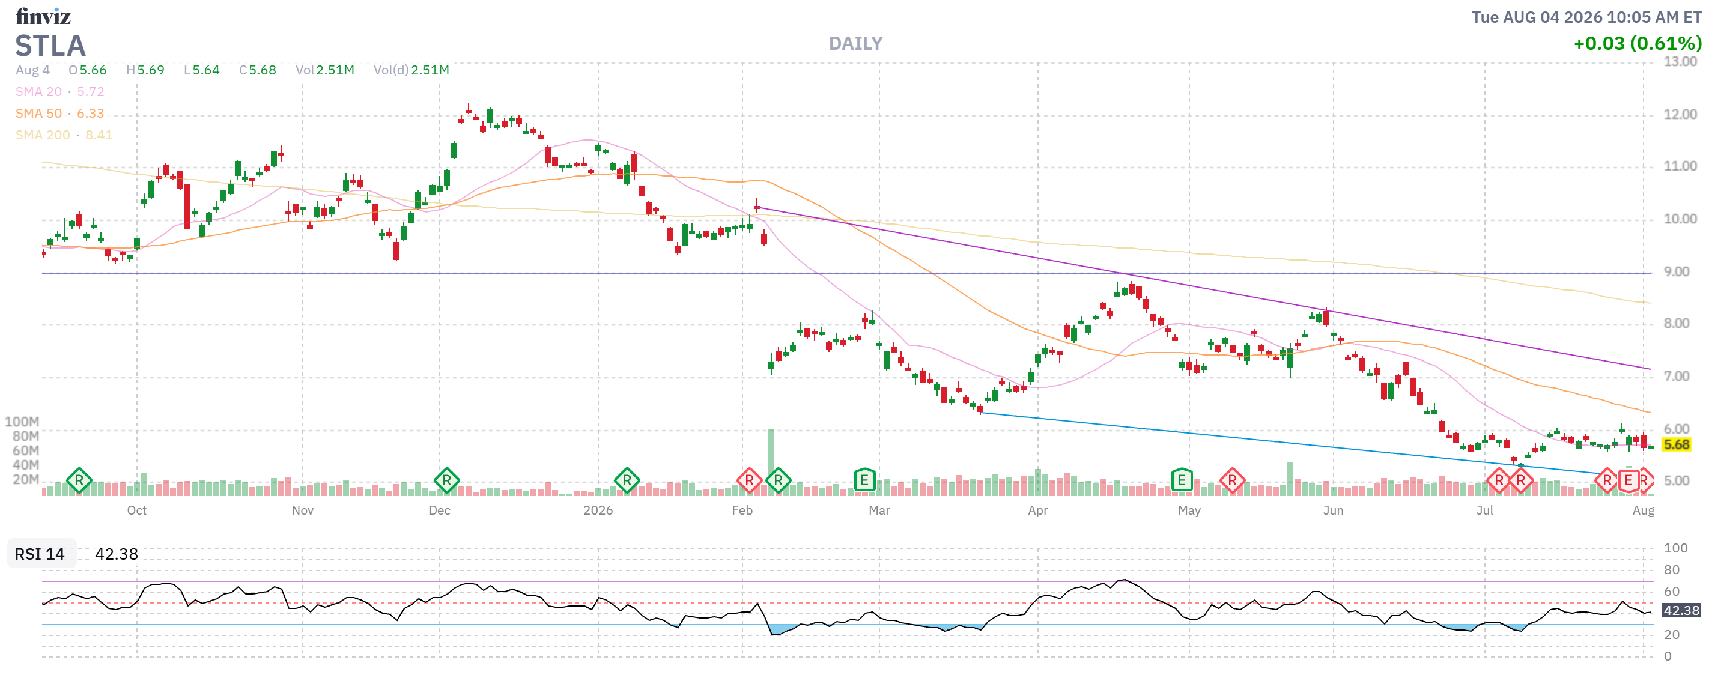The height and width of the screenshot is (675, 1718).
Task: Click the 13.00 price axis label
Action: point(1680,61)
